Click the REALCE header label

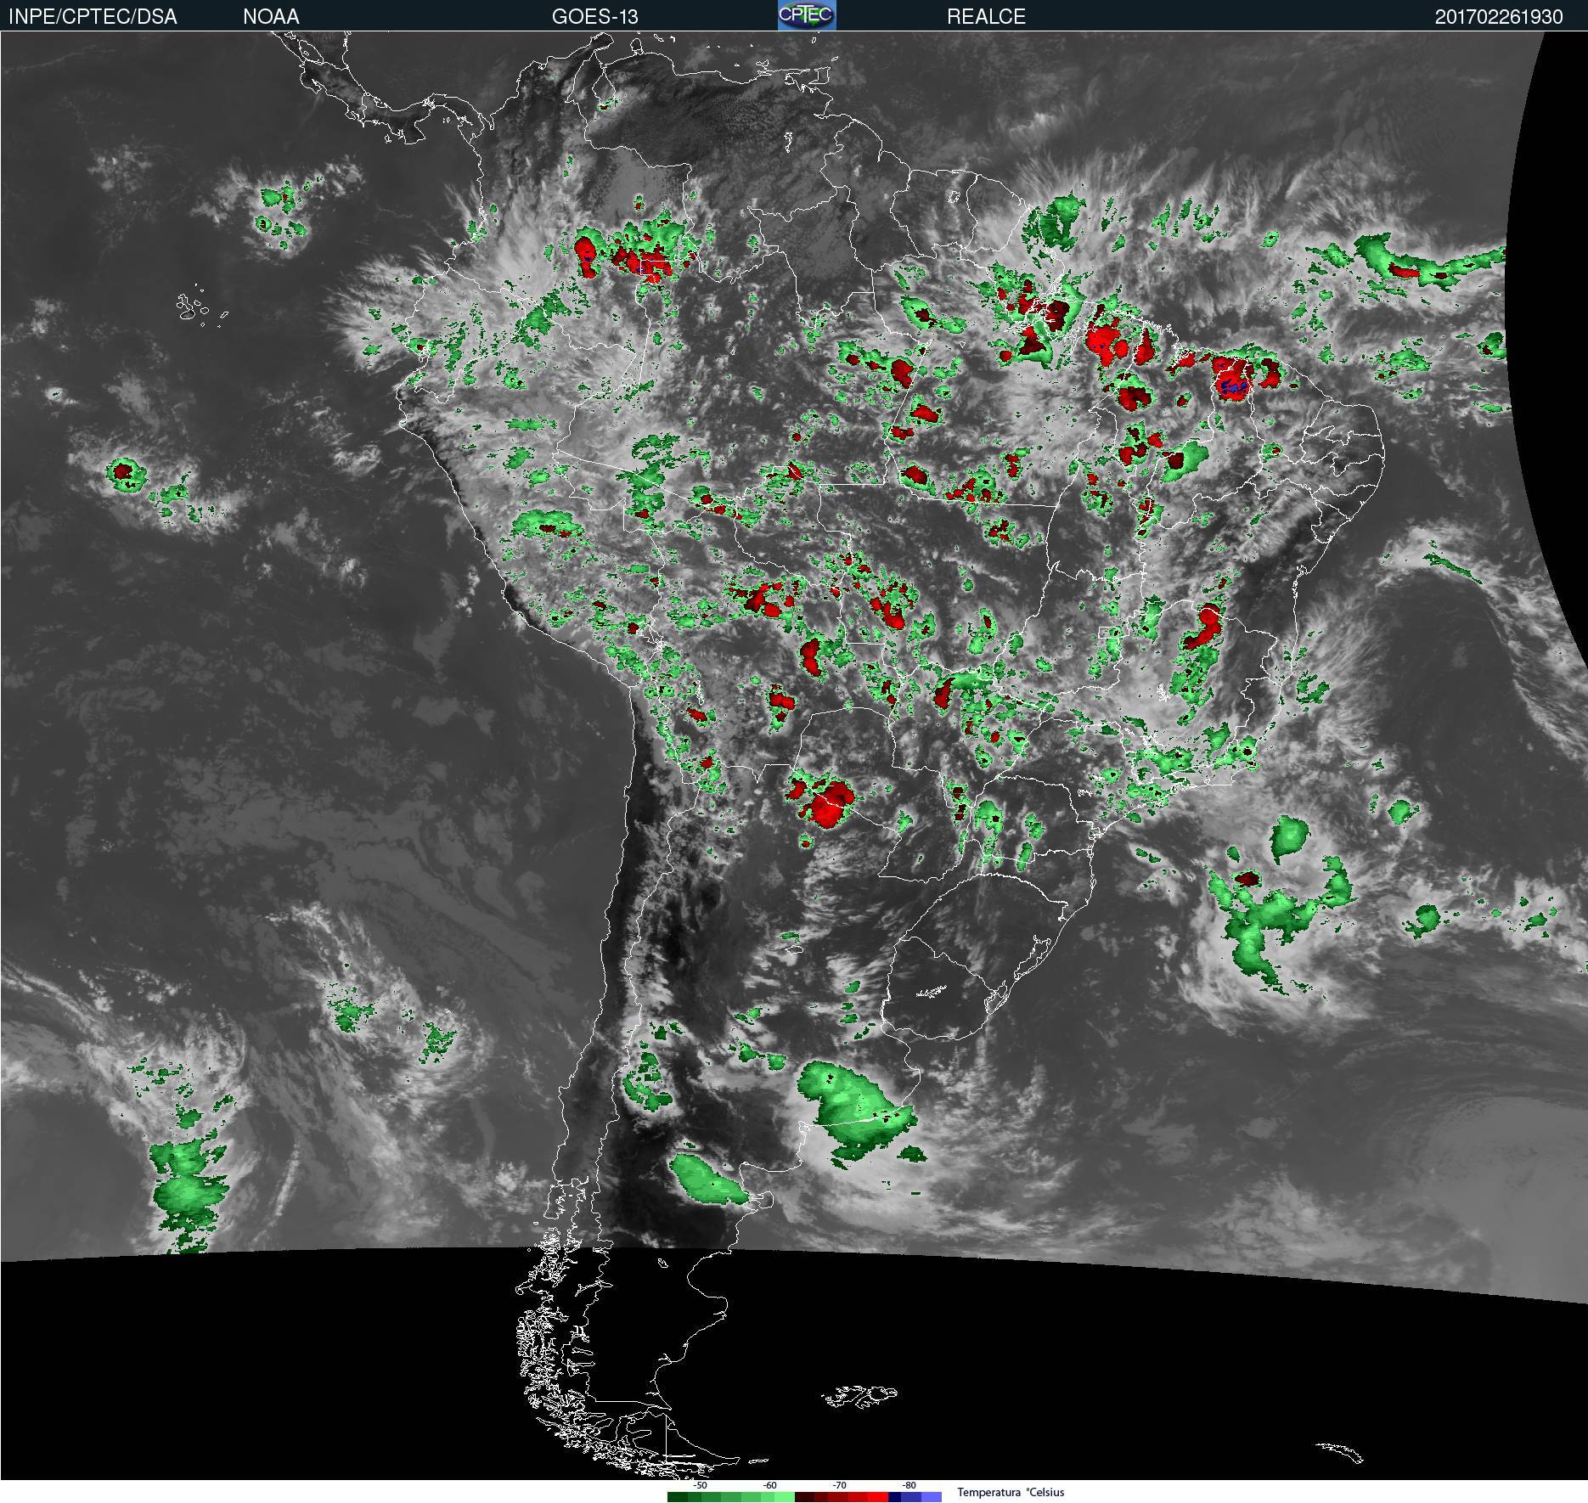click(986, 16)
